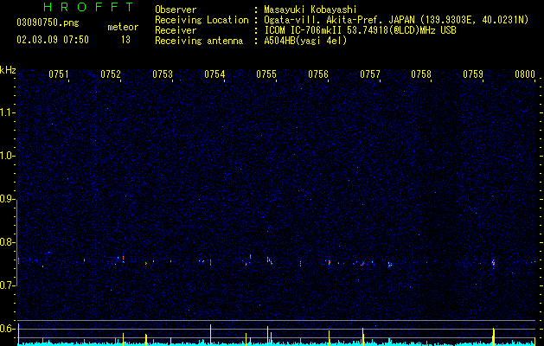Click the ICOM IC-706mkII receiver text

pos(360,30)
